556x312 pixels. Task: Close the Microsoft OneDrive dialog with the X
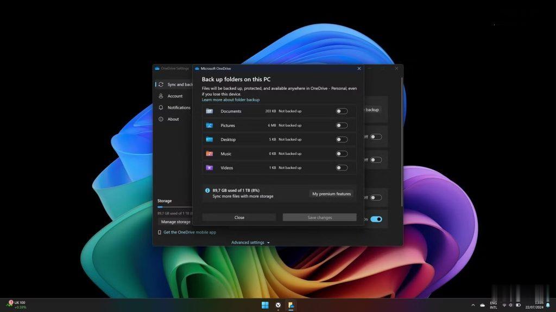(359, 69)
